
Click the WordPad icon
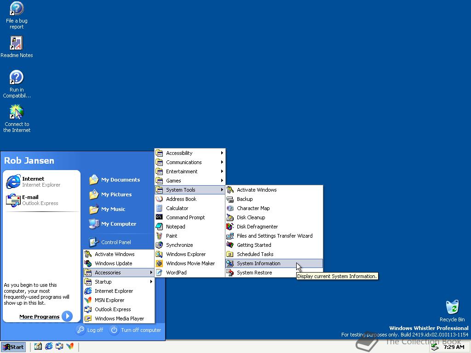(159, 273)
